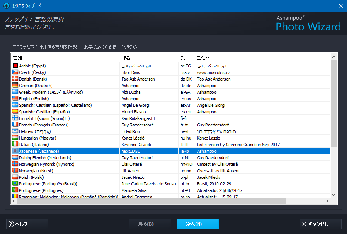Click the Arabic (Egypt) flag icon
The width and height of the screenshot is (347, 234).
click(x=15, y=66)
